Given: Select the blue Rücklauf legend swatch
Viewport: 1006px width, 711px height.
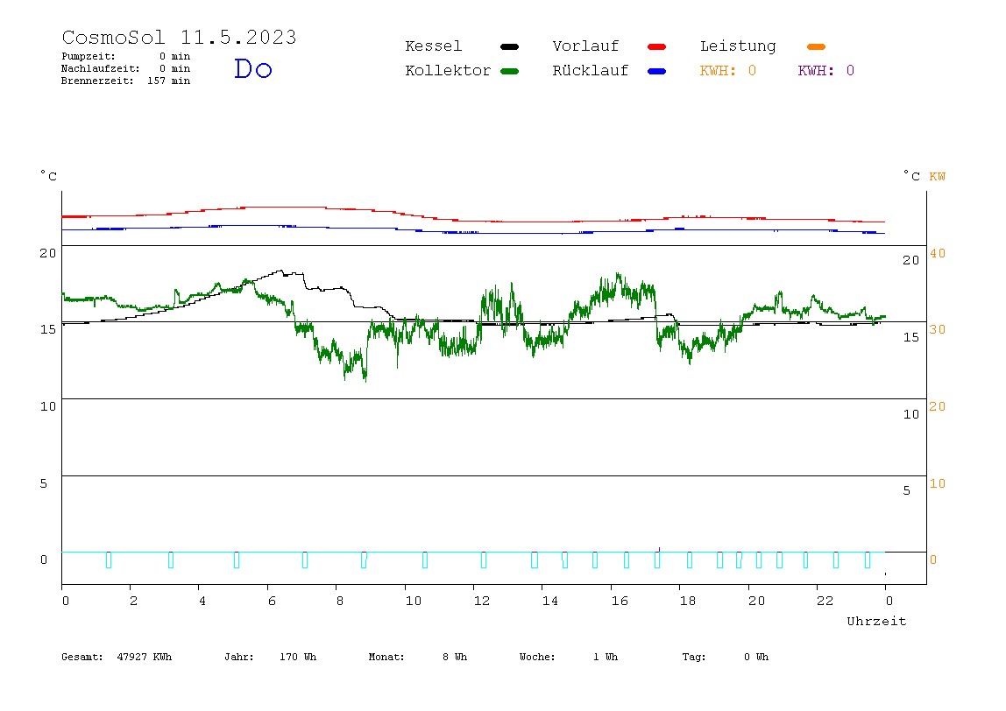Looking at the screenshot, I should (x=657, y=71).
